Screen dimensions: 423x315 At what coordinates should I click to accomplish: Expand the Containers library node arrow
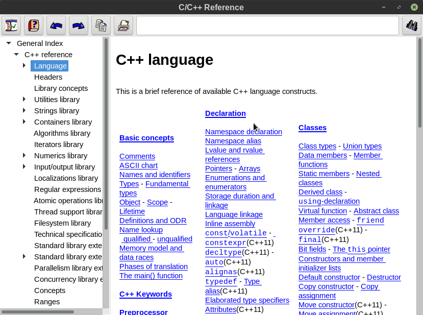click(x=24, y=122)
